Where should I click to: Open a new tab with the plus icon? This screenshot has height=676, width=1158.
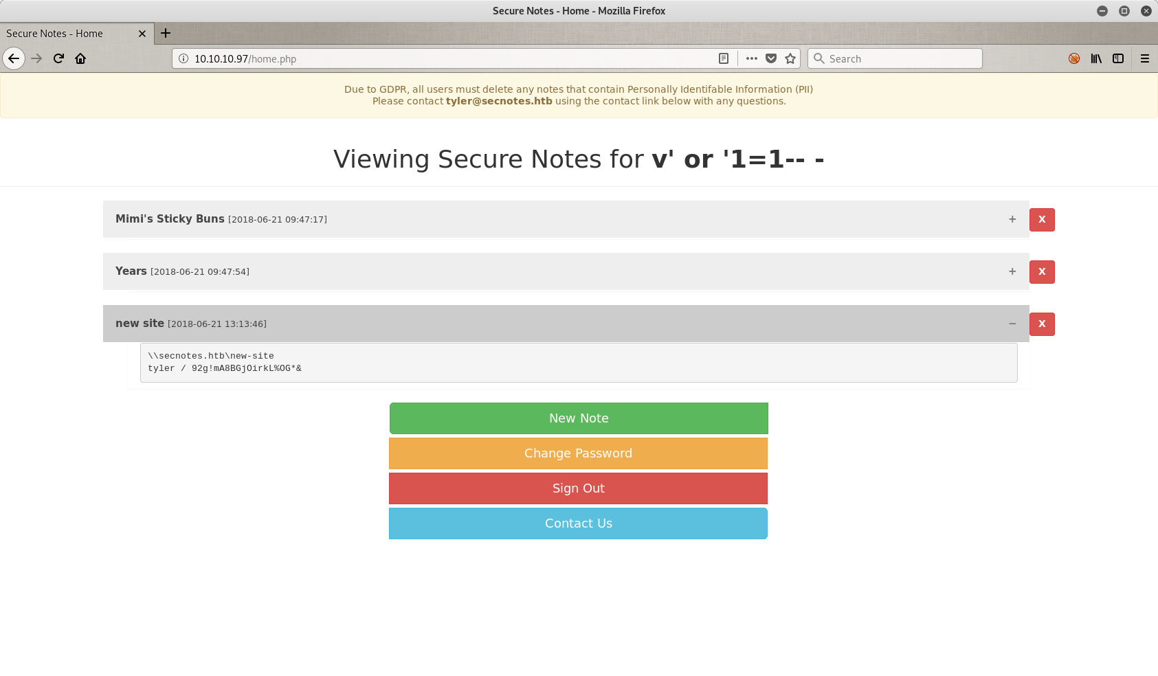pos(166,33)
